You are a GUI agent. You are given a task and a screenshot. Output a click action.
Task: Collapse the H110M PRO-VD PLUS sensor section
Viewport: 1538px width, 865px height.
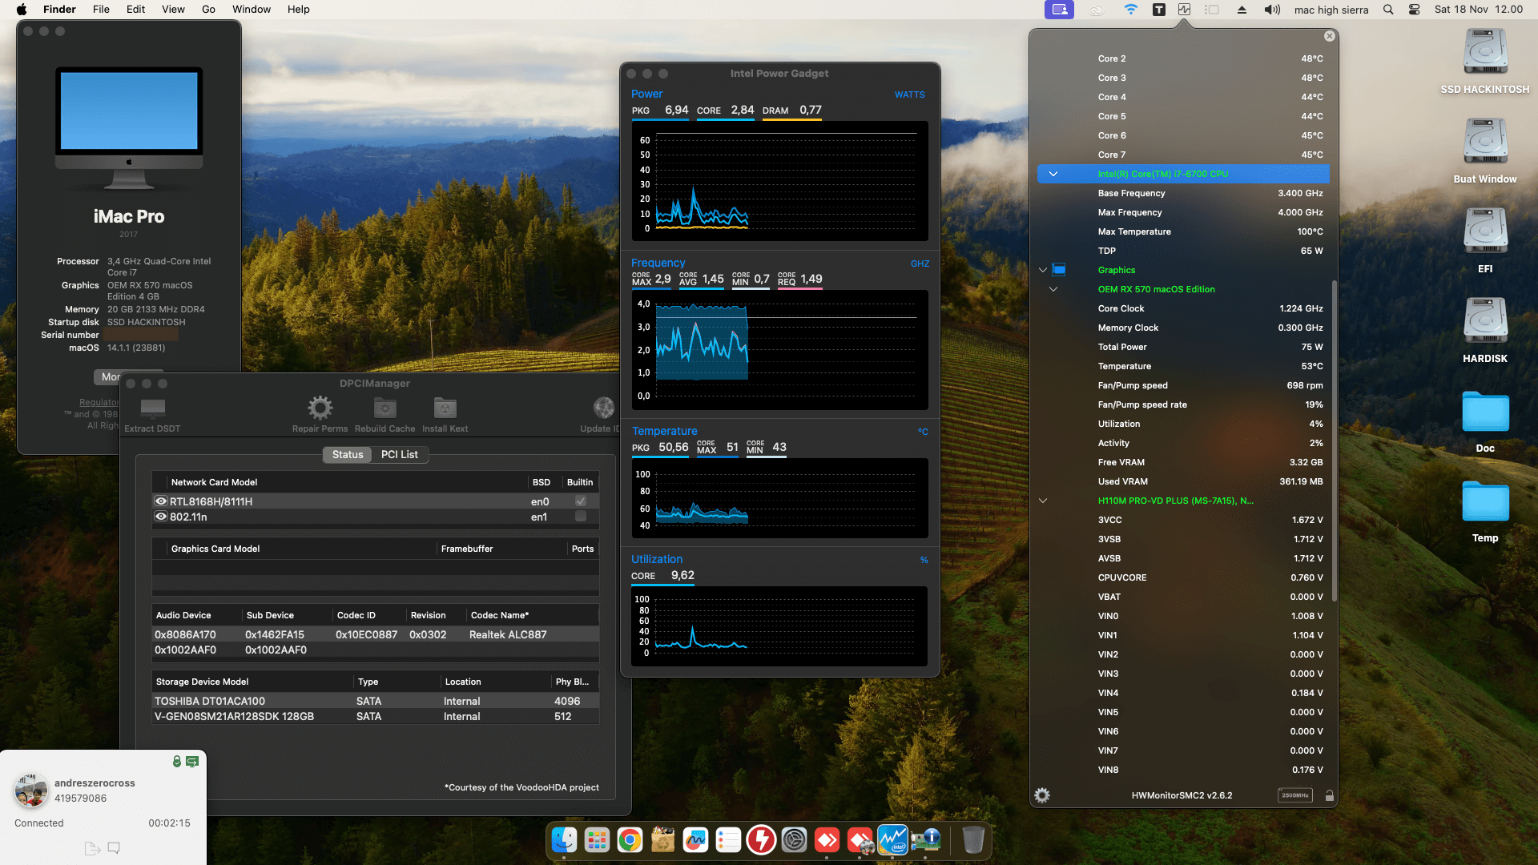[x=1042, y=501]
